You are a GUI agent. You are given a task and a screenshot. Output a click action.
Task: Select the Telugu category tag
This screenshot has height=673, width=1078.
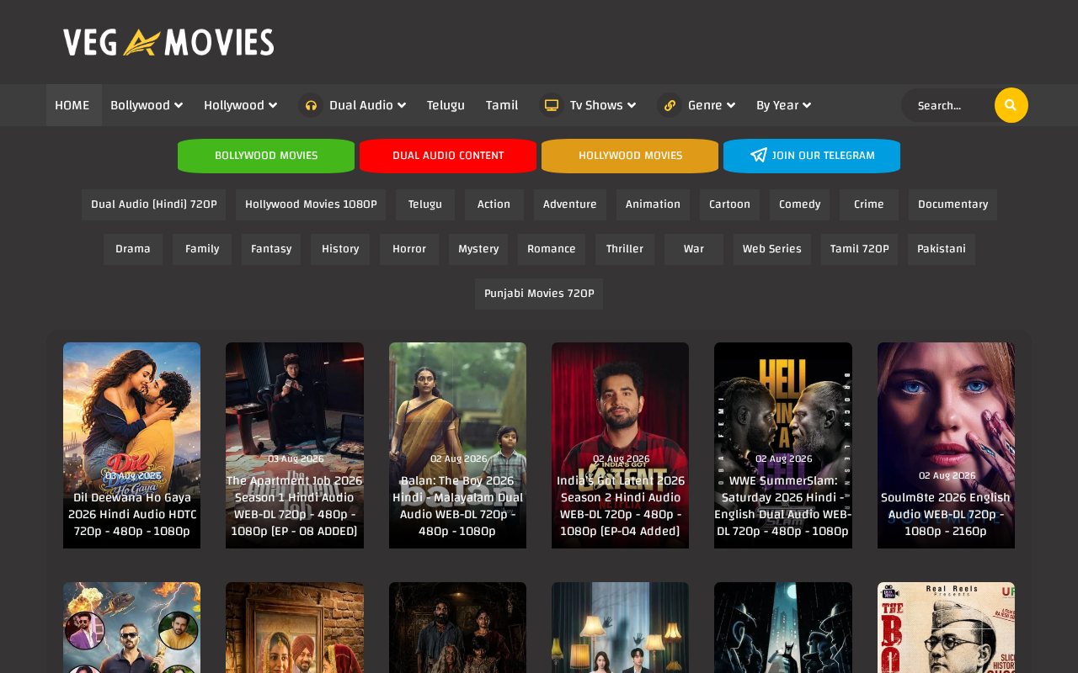point(425,204)
